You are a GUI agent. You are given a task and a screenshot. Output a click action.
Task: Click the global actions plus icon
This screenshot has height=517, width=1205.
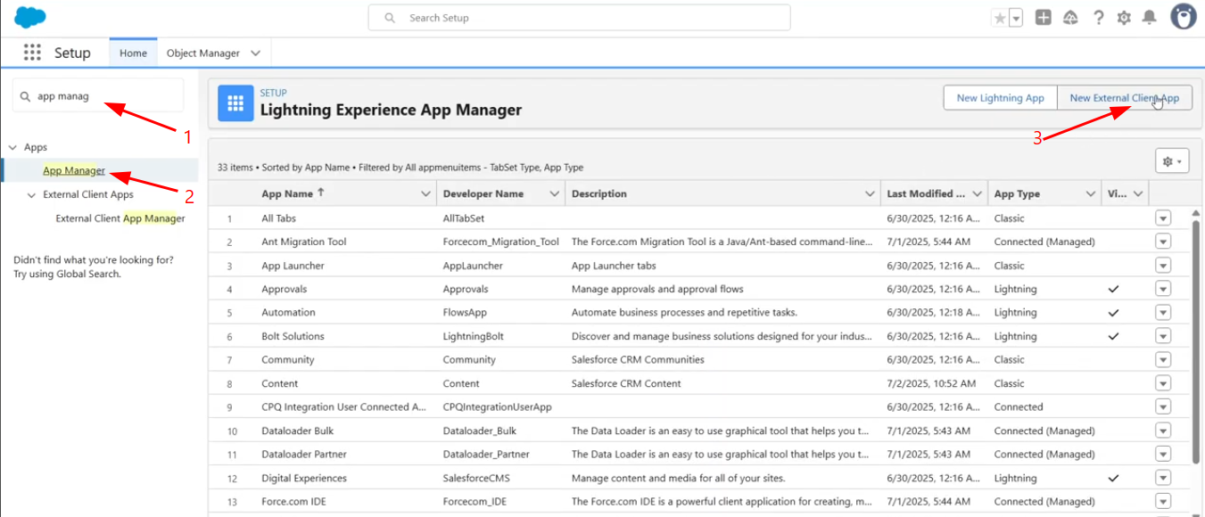point(1043,18)
